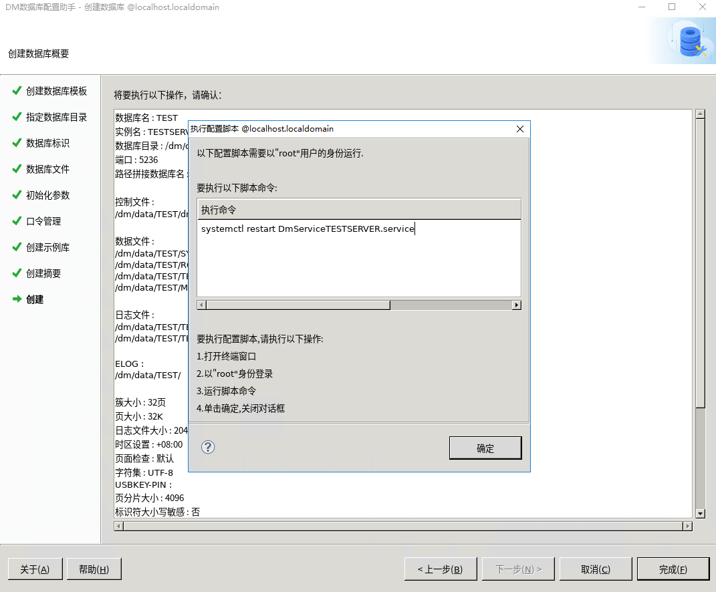Click the help question mark icon in dialog
This screenshot has height=592, width=716.
(x=208, y=447)
